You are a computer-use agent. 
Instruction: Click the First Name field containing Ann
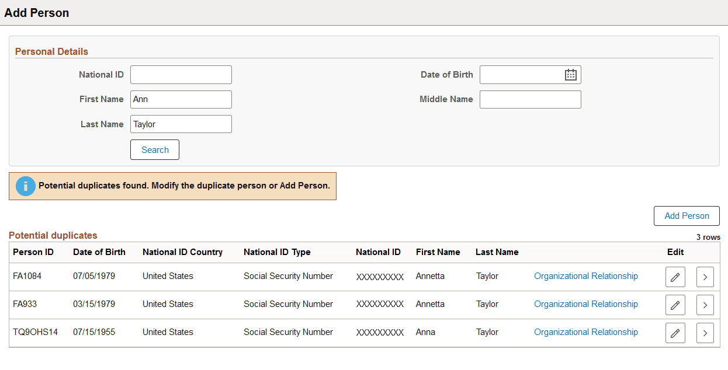[x=181, y=99]
